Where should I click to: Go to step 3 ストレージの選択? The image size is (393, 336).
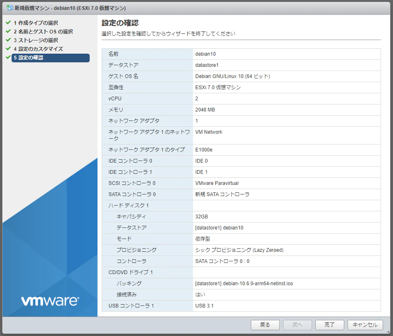[36, 40]
